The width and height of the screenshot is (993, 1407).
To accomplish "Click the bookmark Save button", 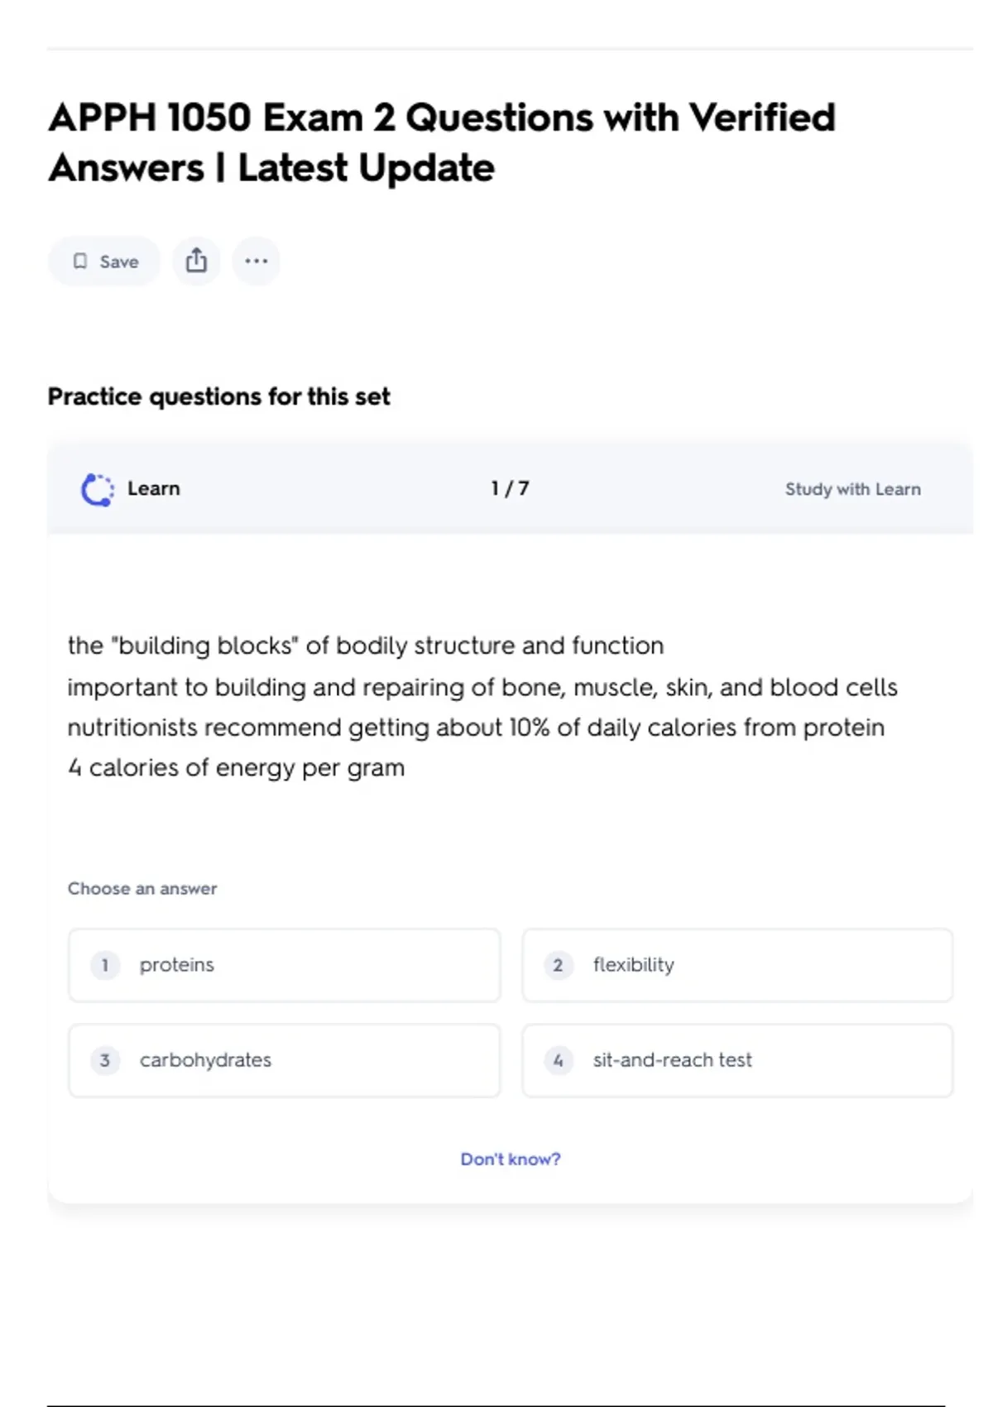I will 104,262.
